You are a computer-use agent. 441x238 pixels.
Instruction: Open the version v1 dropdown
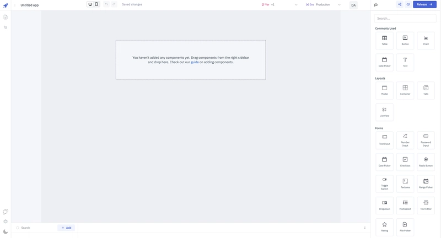279,4
